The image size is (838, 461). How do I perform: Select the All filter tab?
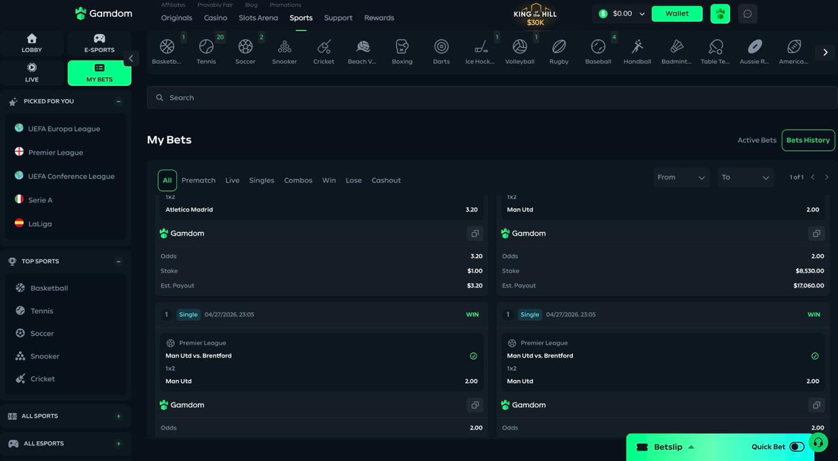(x=167, y=180)
